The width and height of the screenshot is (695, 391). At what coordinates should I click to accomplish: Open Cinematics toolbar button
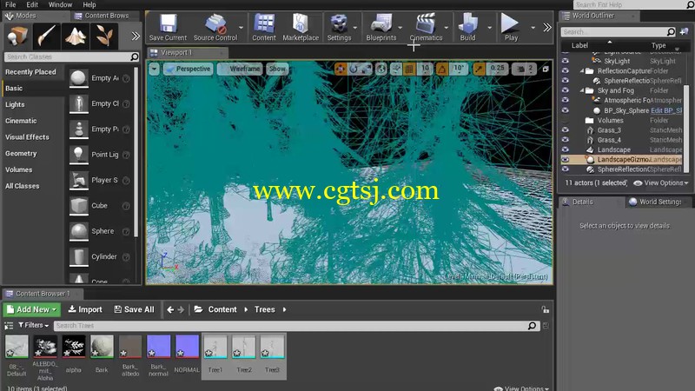pyautogui.click(x=426, y=28)
